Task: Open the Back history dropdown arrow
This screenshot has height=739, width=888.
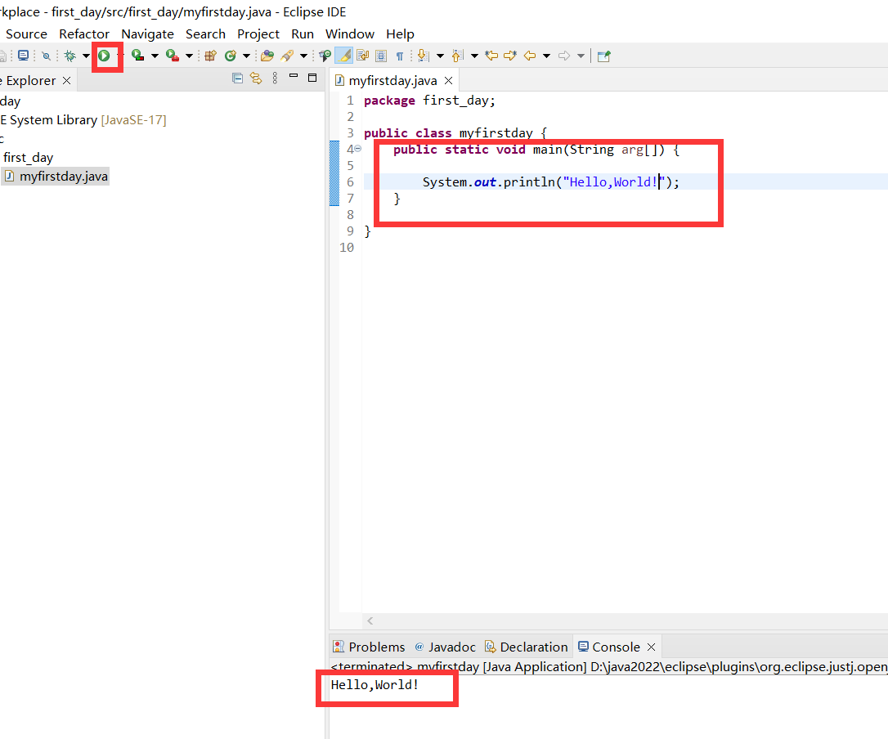Action: coord(546,56)
